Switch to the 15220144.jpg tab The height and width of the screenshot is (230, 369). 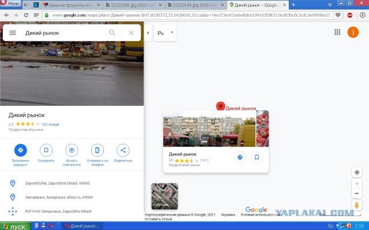coord(196,5)
